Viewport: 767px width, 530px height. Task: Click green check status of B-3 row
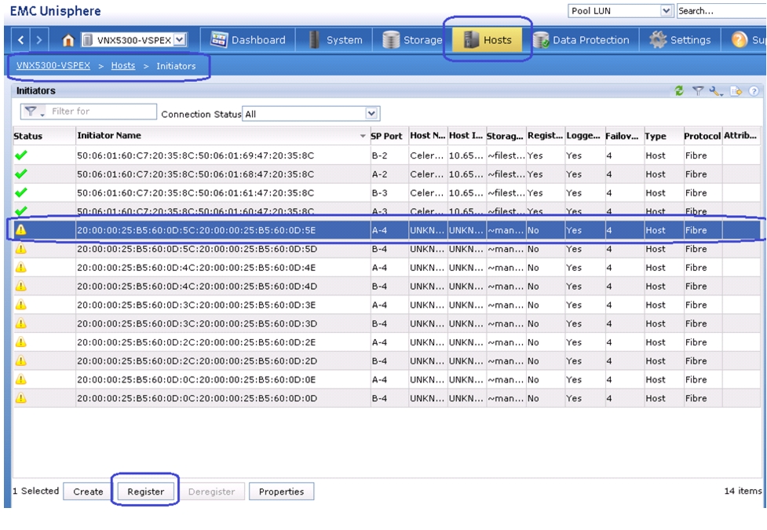tap(21, 193)
